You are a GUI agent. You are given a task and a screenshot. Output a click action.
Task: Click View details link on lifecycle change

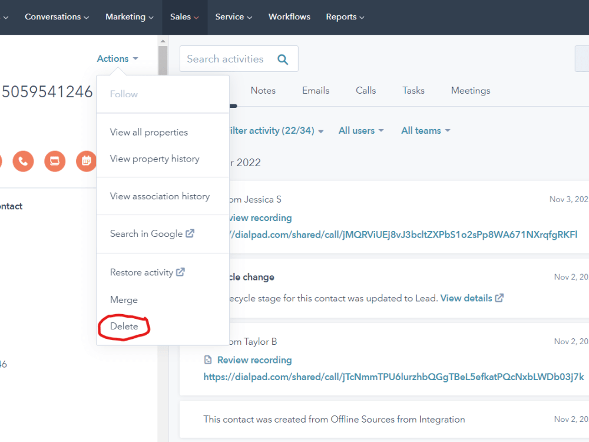pos(466,298)
